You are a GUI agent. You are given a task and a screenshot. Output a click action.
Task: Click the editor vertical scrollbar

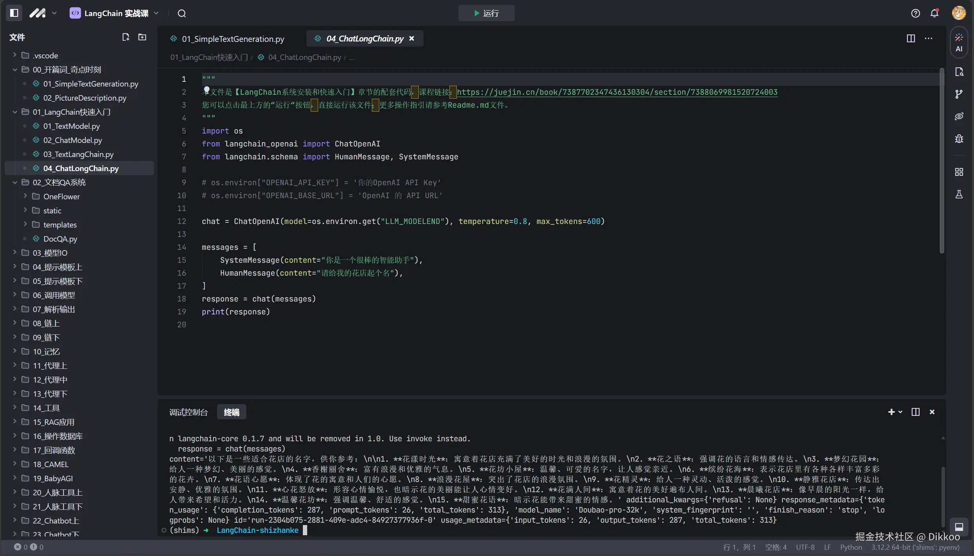pos(941,161)
